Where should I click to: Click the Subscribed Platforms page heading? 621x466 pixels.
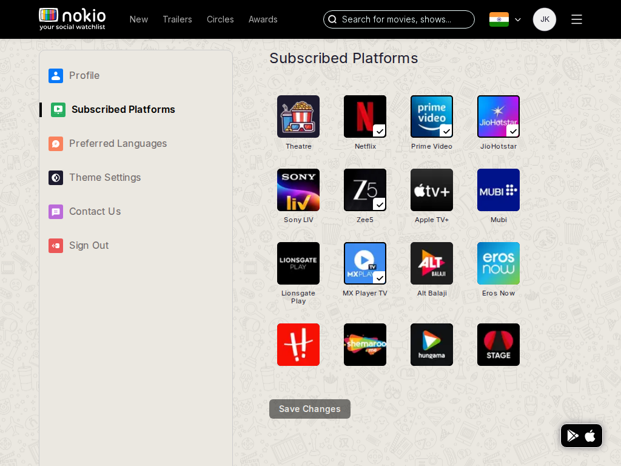pyautogui.click(x=344, y=58)
